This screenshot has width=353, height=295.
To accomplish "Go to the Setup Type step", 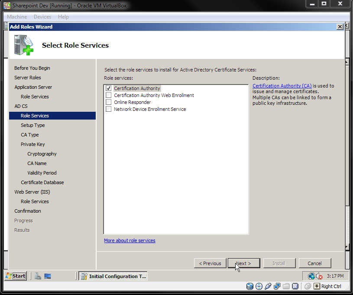I will (x=33, y=125).
